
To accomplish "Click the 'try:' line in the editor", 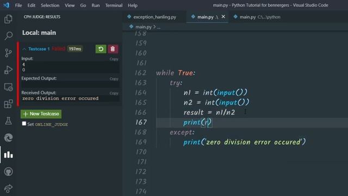I will tap(176, 83).
